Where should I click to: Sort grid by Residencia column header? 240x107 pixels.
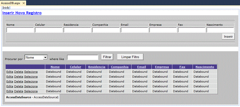coord(97,67)
